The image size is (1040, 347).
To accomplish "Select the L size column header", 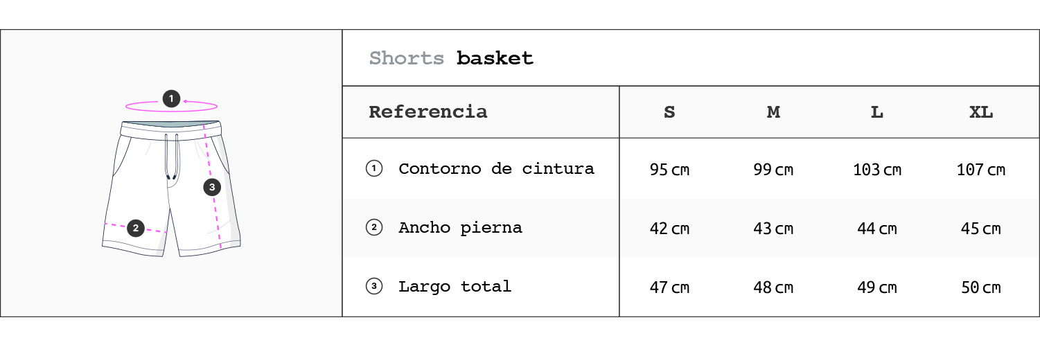I will click(x=877, y=112).
